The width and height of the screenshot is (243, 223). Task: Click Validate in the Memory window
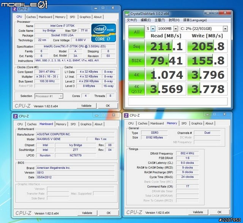click(x=198, y=212)
